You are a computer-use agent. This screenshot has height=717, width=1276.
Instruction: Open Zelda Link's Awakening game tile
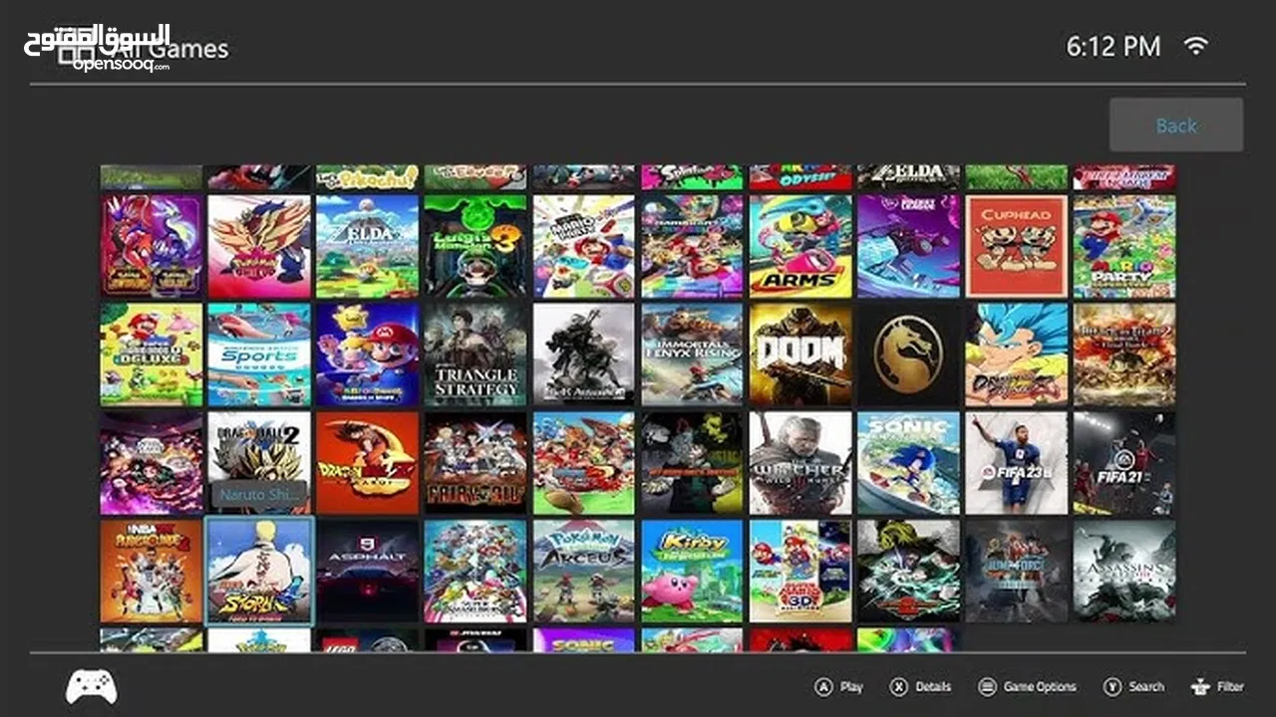(x=367, y=246)
